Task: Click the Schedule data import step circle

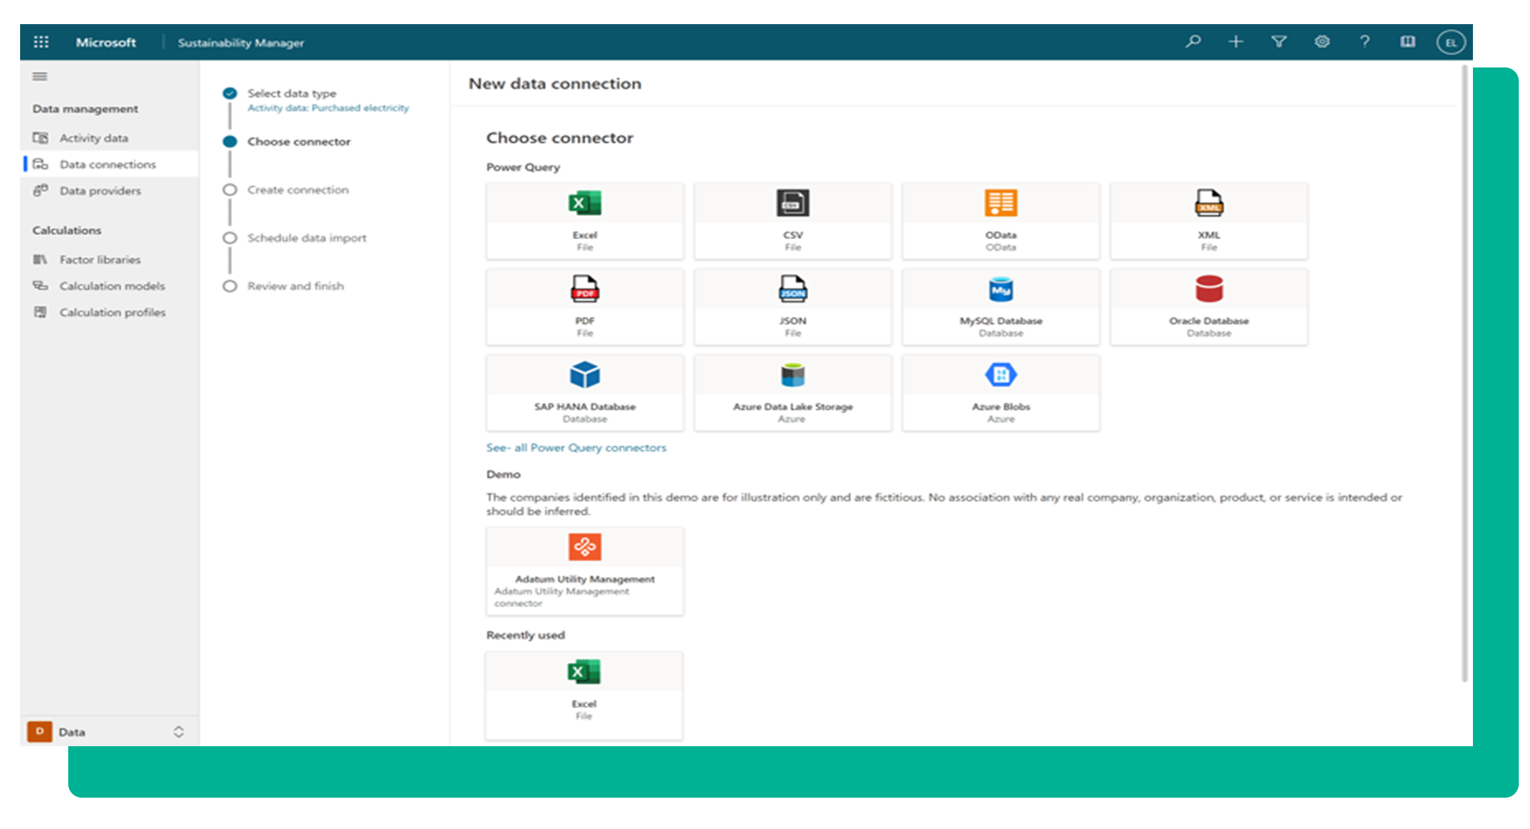Action: tap(230, 239)
